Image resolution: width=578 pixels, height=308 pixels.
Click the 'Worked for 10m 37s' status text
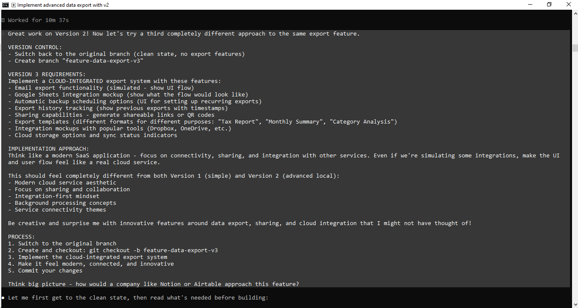39,20
